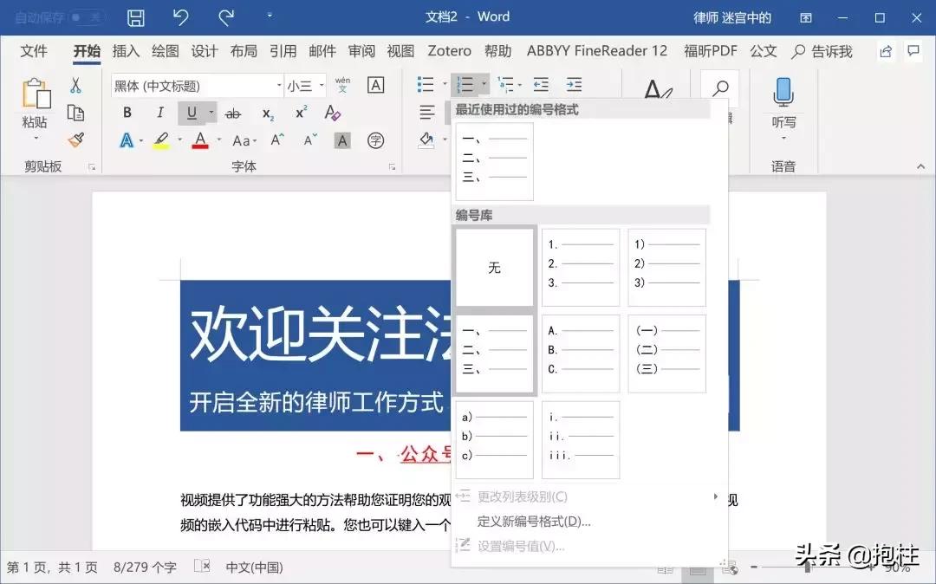Open the ABBYY FineReader 12 tab
936x584 pixels.
[597, 50]
